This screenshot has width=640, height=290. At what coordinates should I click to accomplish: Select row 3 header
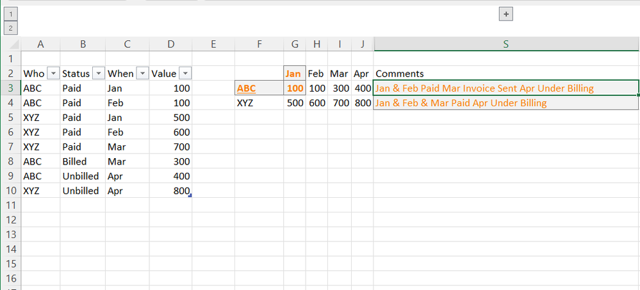click(11, 88)
